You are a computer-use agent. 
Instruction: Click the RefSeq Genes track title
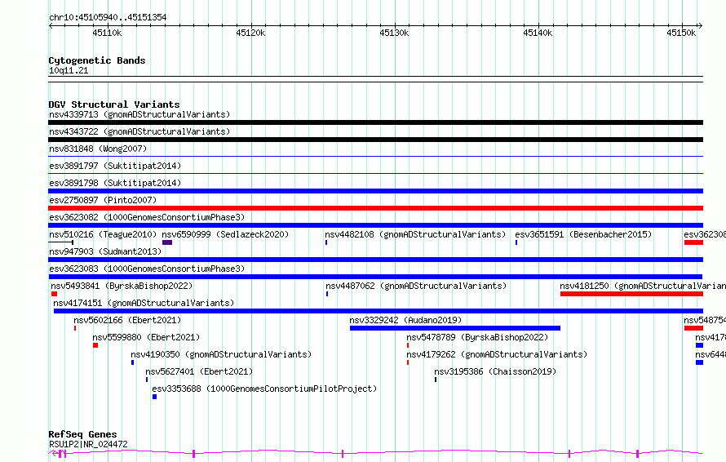tap(82, 435)
